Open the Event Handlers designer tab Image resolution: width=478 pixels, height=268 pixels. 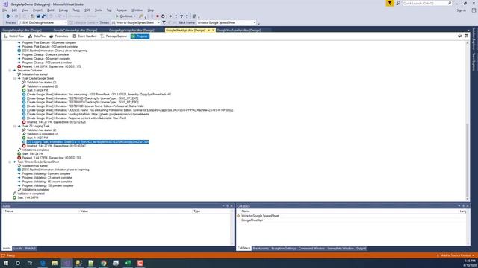(x=84, y=36)
